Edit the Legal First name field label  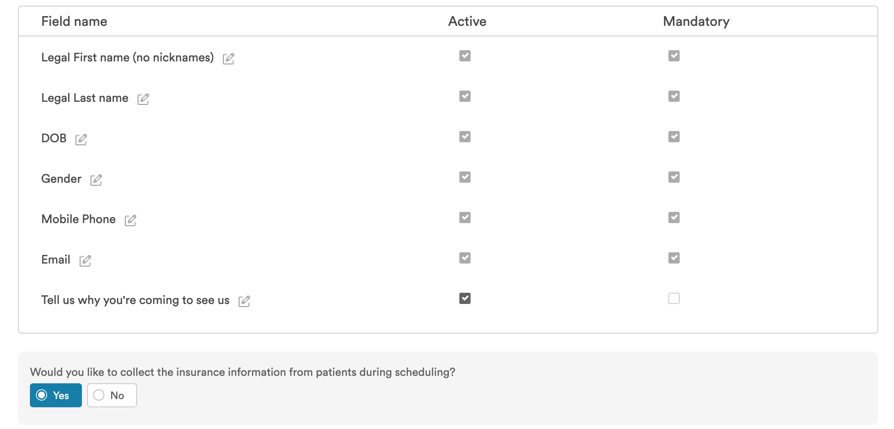(x=229, y=58)
